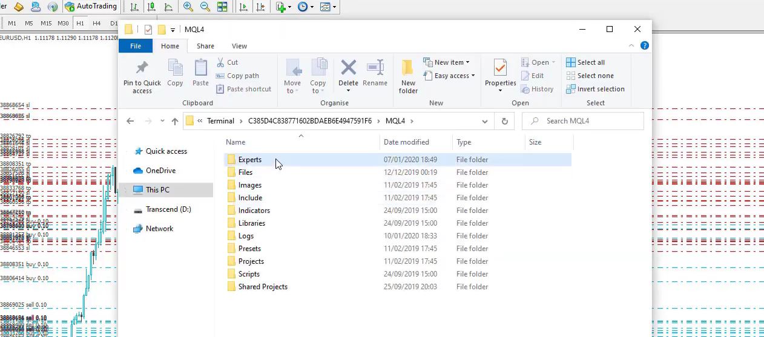764x337 pixels.
Task: Click the explorer Help question mark icon
Action: (645, 46)
